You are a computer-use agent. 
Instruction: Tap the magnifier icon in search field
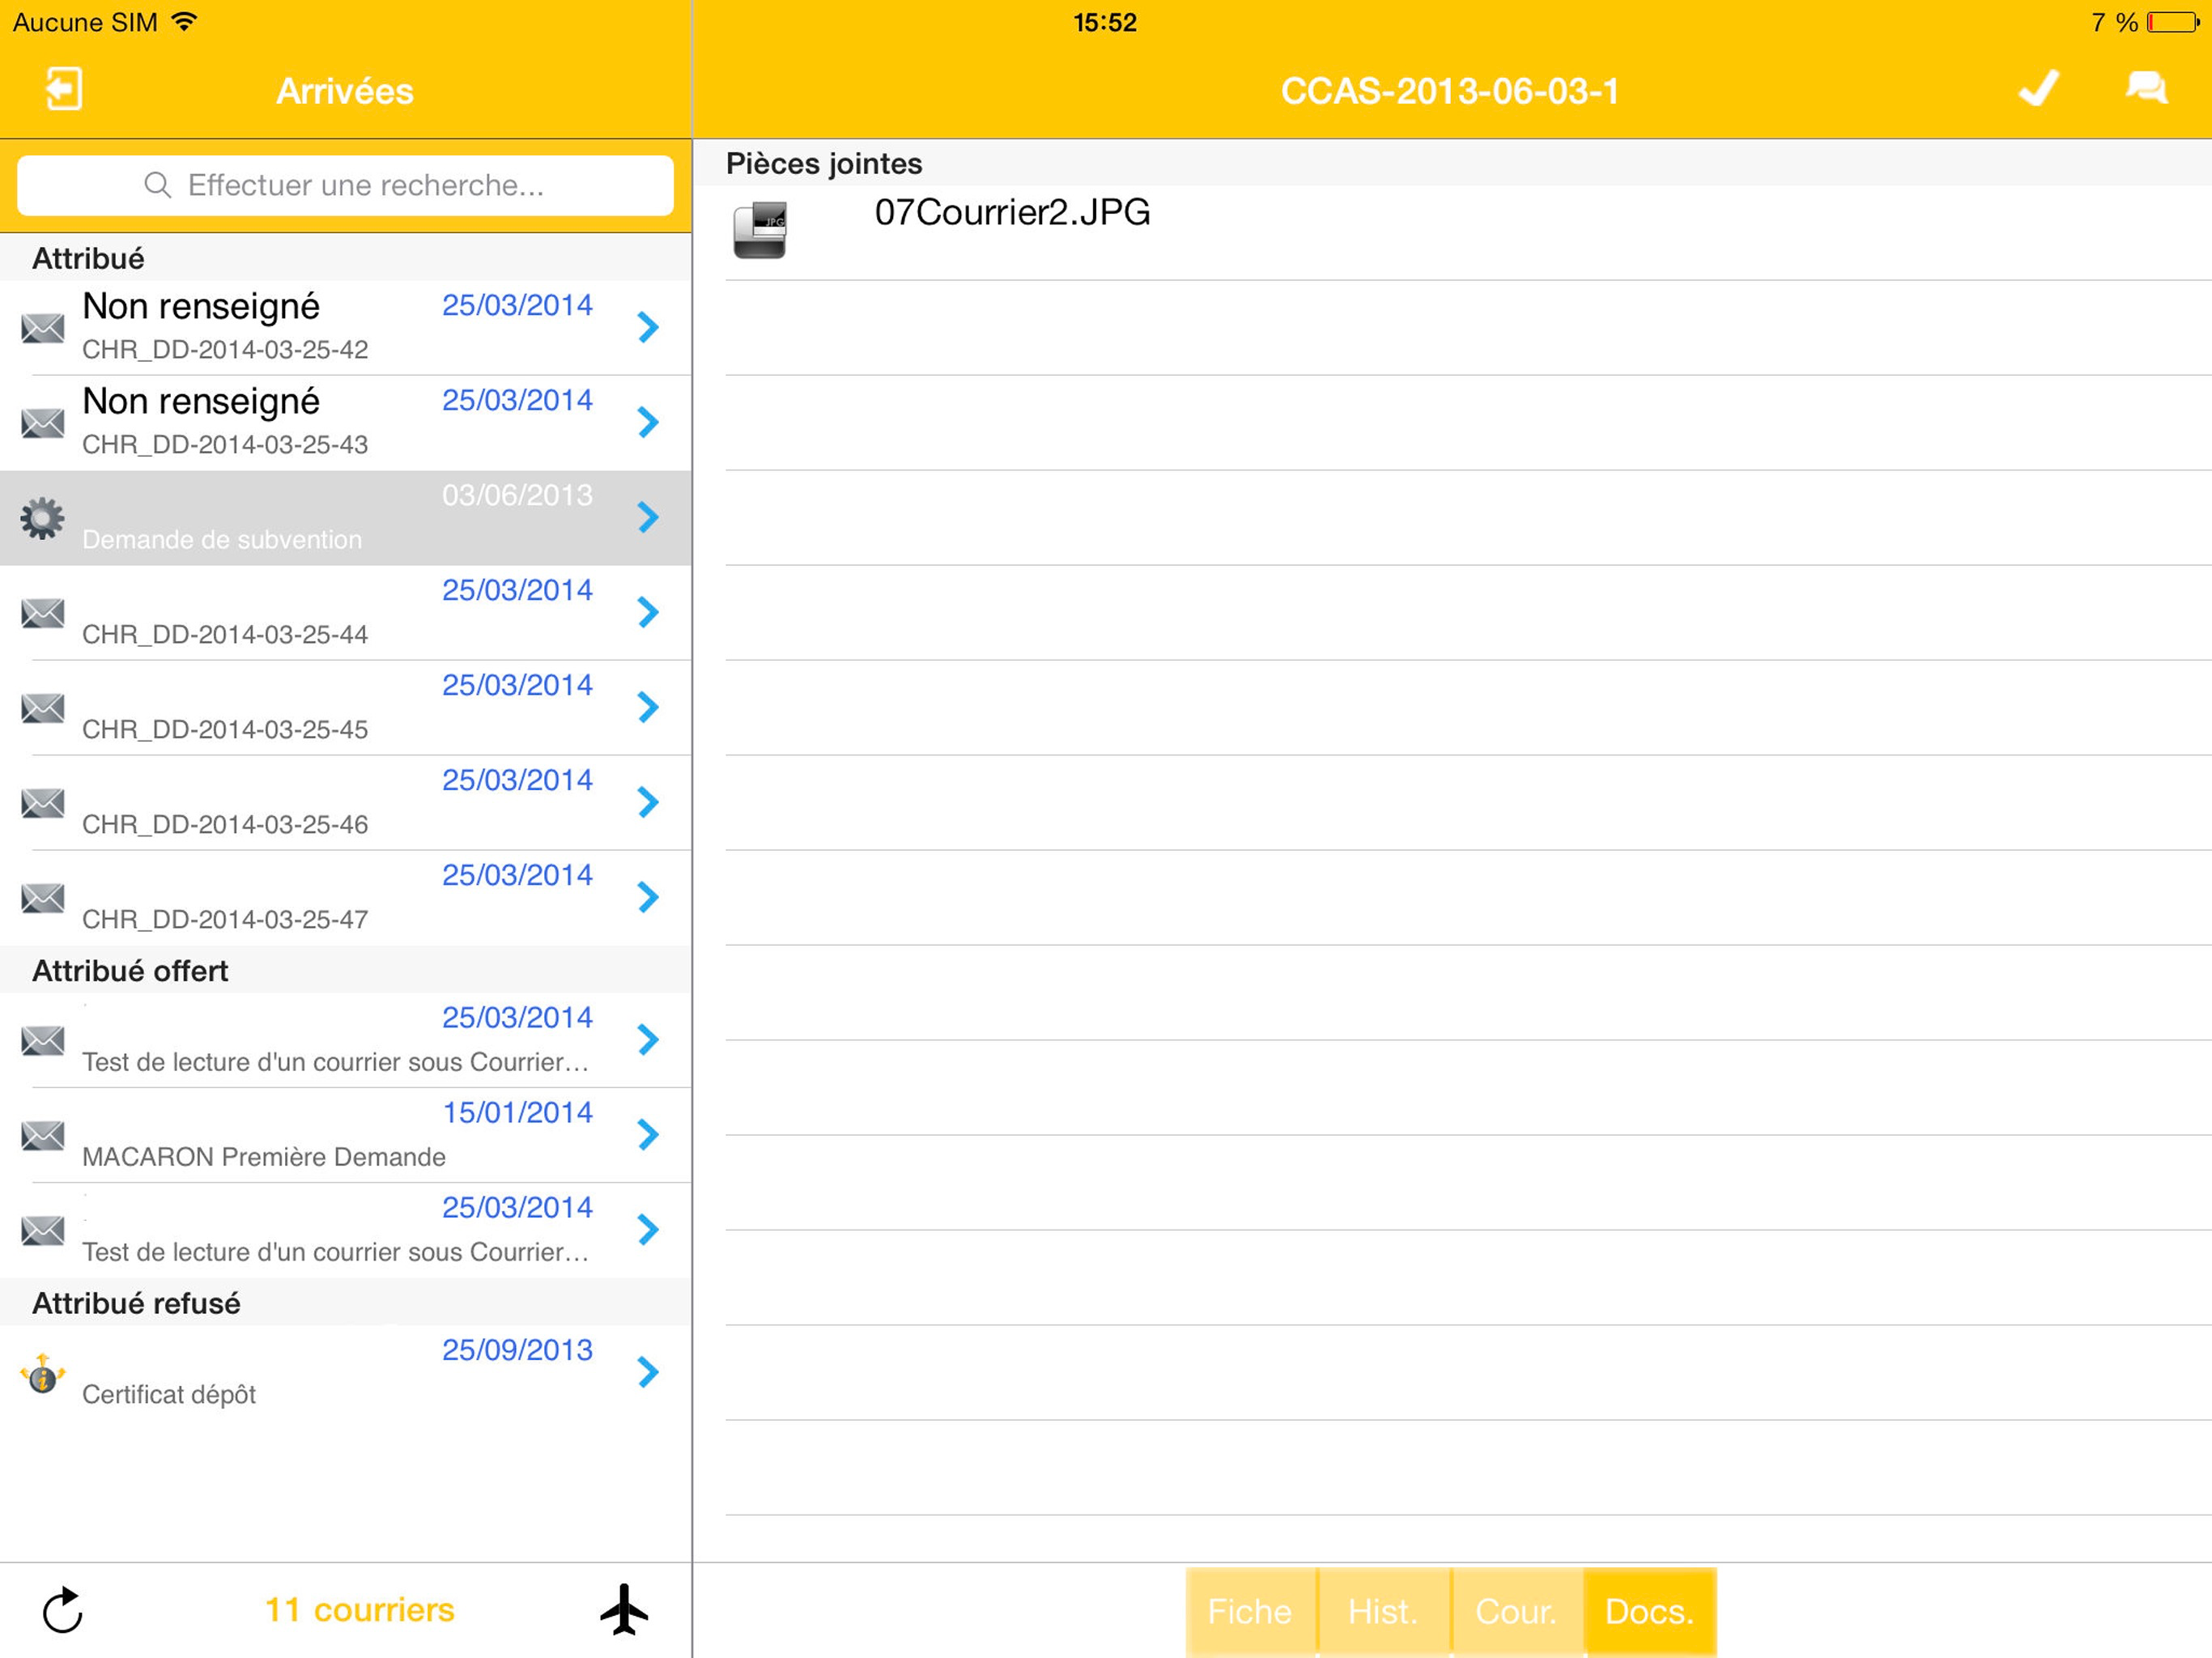click(x=158, y=185)
